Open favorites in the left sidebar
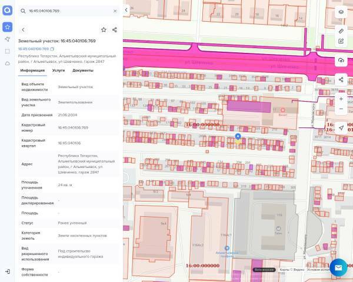This screenshot has height=282, width=353. [7, 26]
